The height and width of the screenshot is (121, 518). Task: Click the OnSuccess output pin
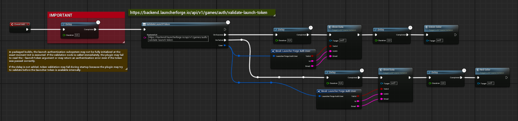[225, 34]
